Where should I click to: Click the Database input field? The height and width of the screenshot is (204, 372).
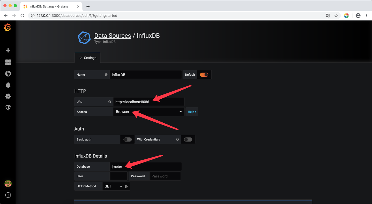tap(146, 167)
